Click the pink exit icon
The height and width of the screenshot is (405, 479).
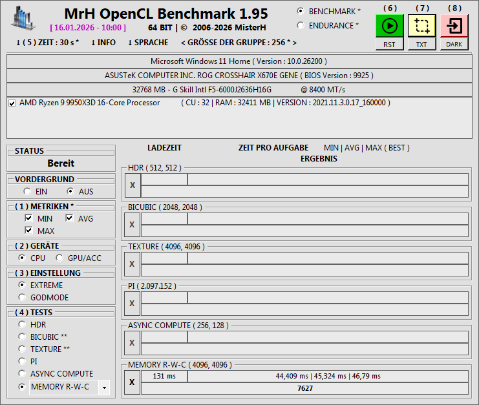coord(454,26)
